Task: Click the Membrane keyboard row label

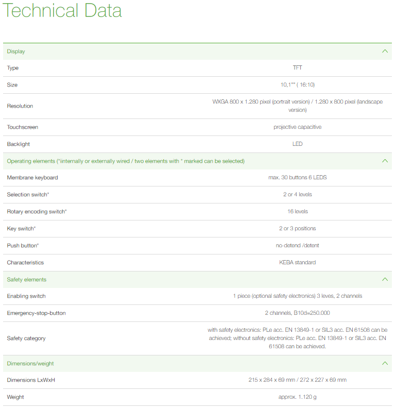Action: (x=32, y=178)
